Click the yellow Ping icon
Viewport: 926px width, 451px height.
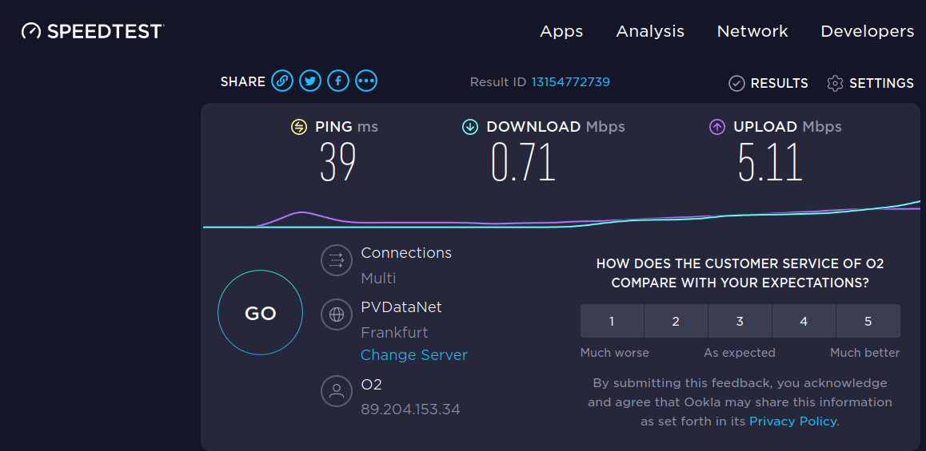pos(299,127)
